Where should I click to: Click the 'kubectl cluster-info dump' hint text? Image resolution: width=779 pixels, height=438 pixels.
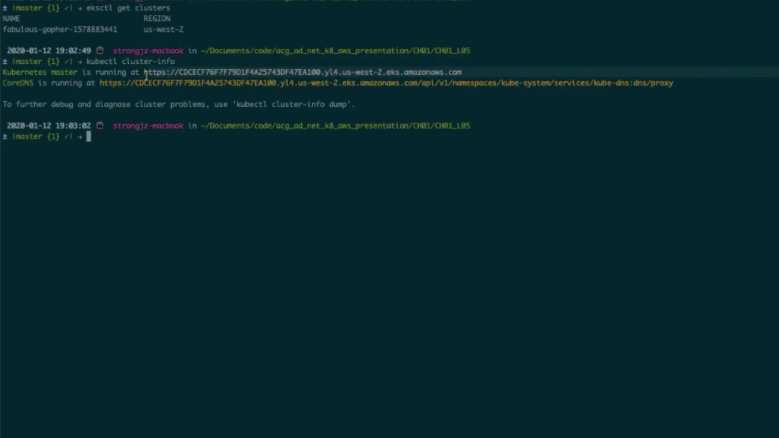click(292, 104)
